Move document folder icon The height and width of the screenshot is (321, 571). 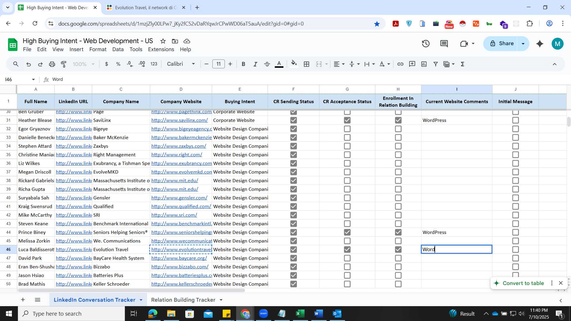point(175,41)
